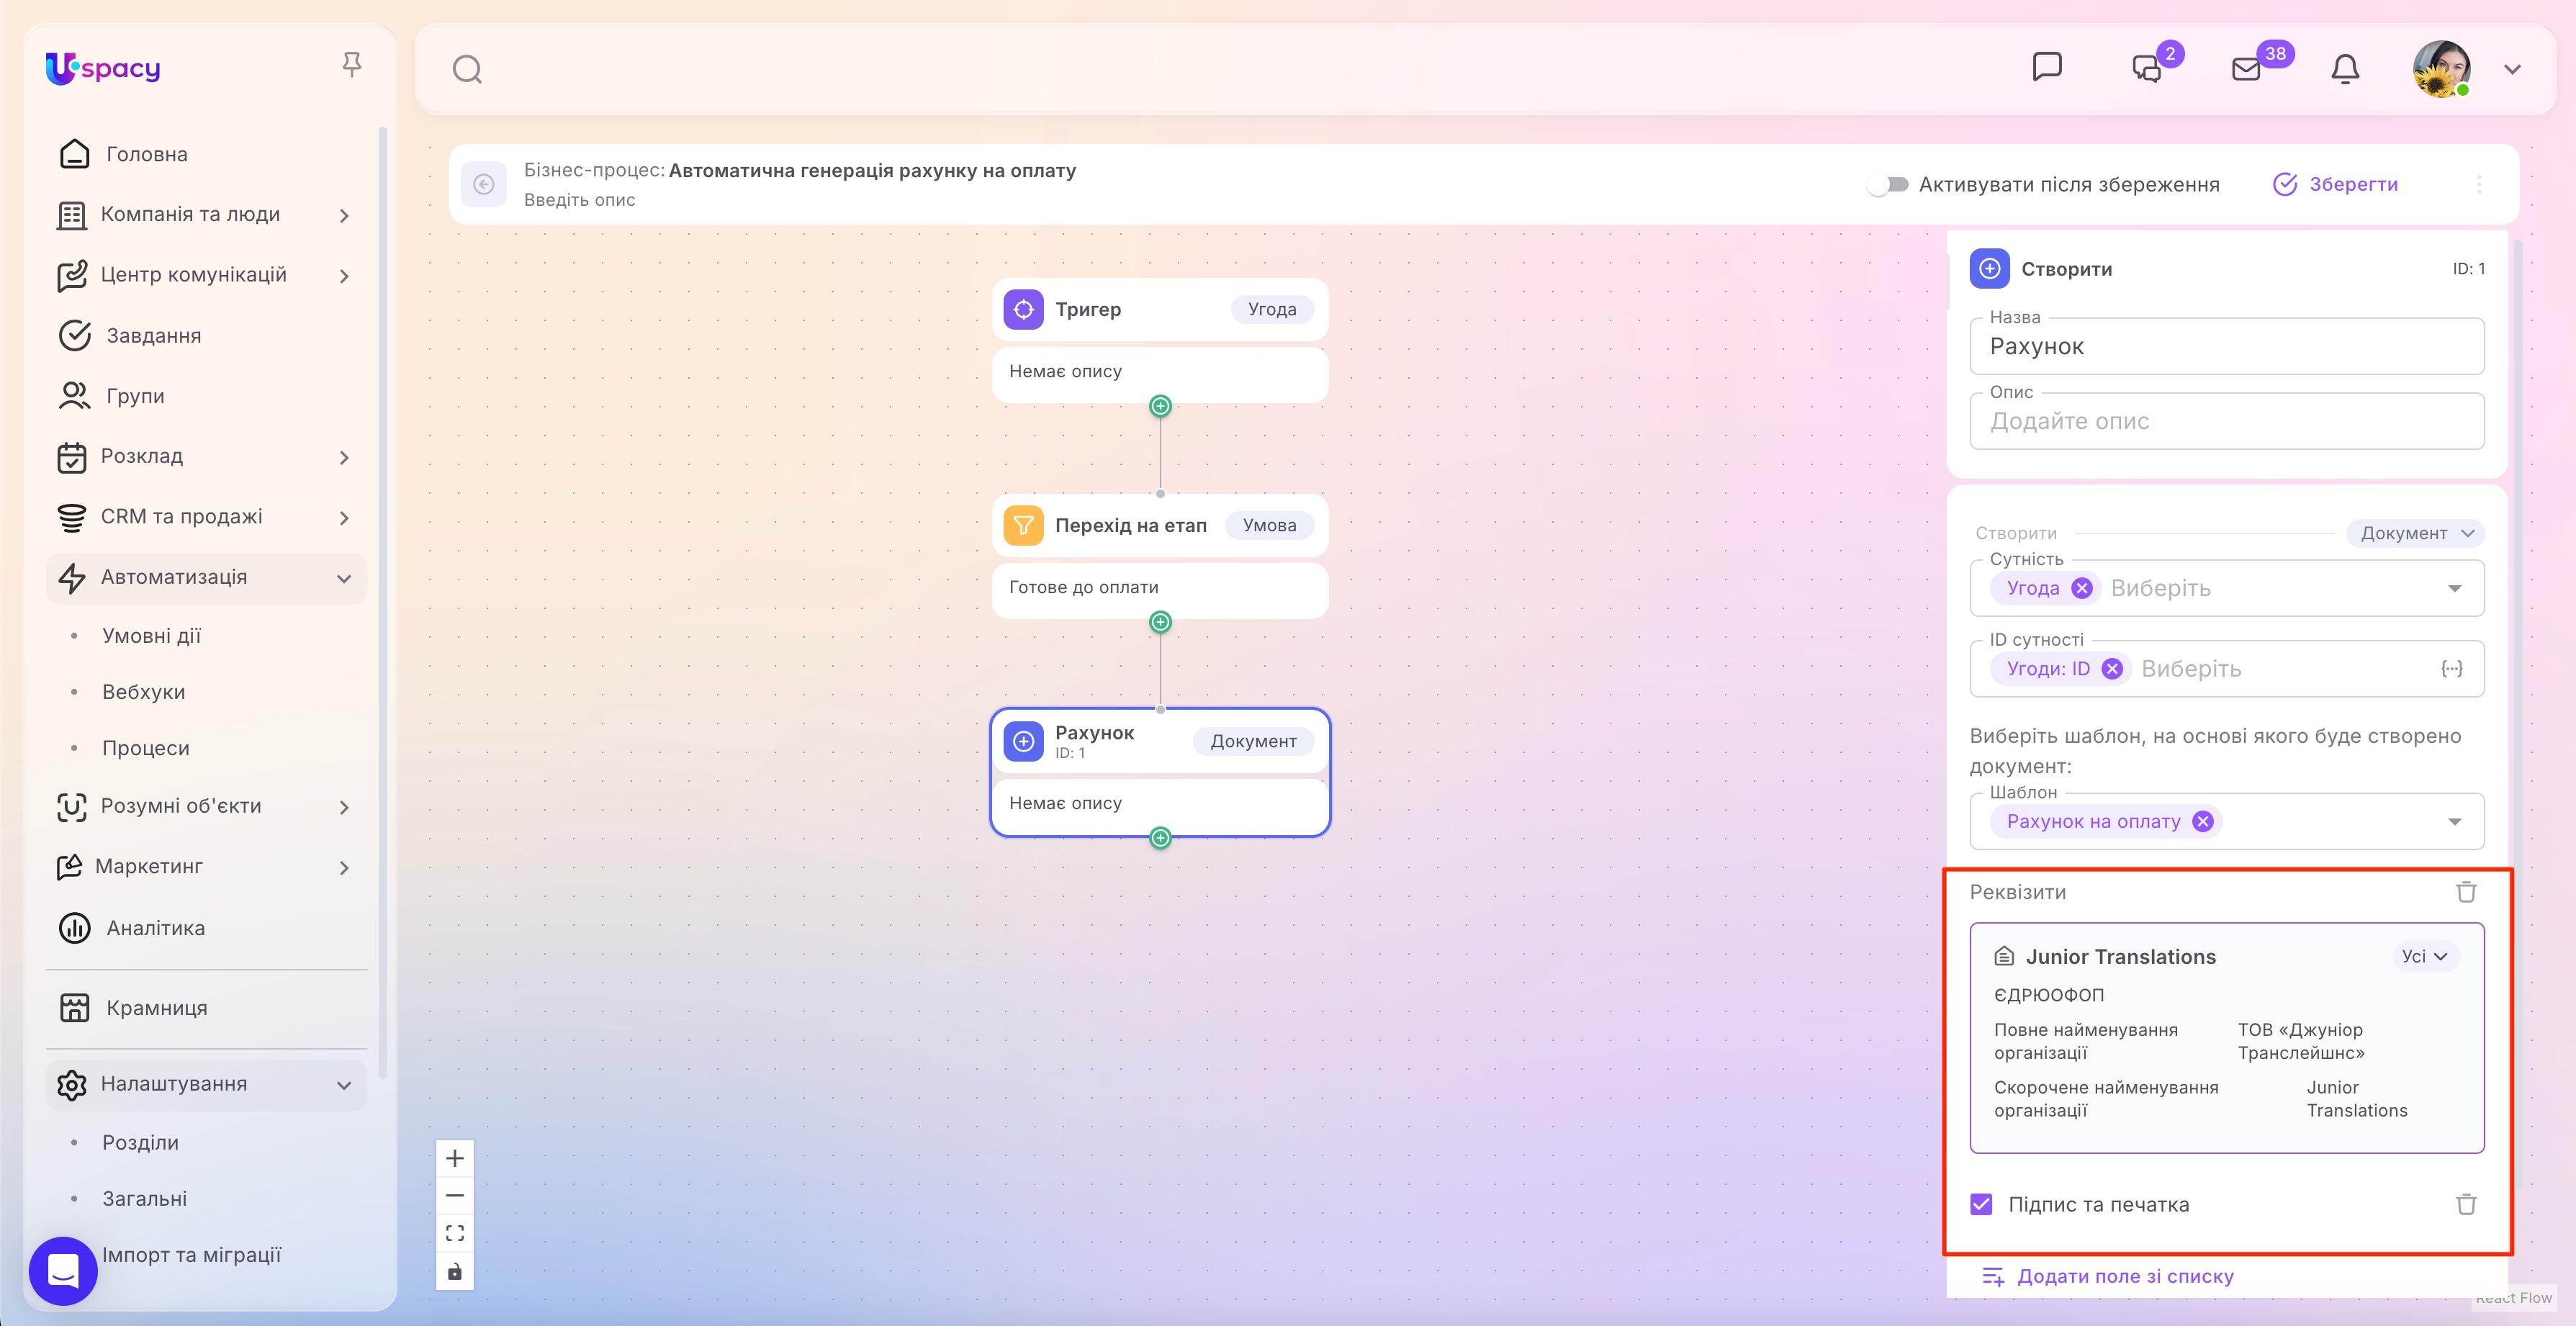The image size is (2576, 1326).
Task: Open the mail inbox with 38 unread
Action: click(x=2246, y=69)
